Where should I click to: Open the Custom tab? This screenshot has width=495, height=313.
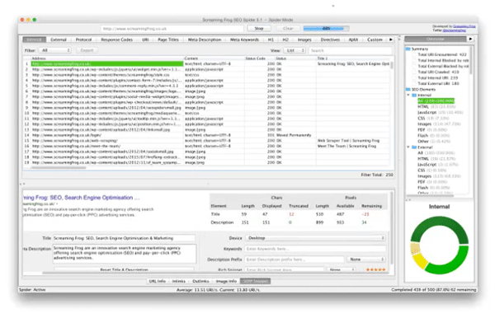click(375, 40)
